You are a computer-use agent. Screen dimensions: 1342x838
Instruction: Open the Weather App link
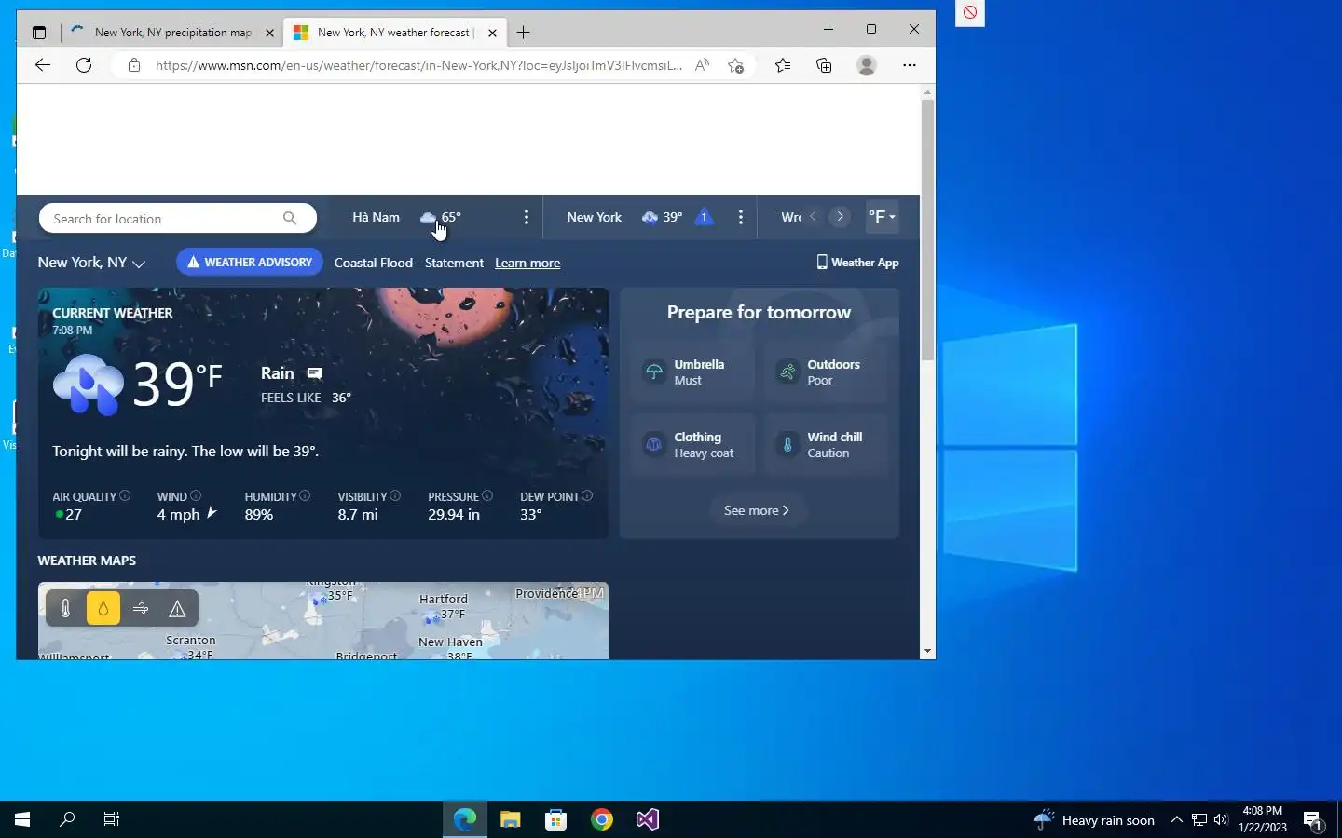[857, 263]
